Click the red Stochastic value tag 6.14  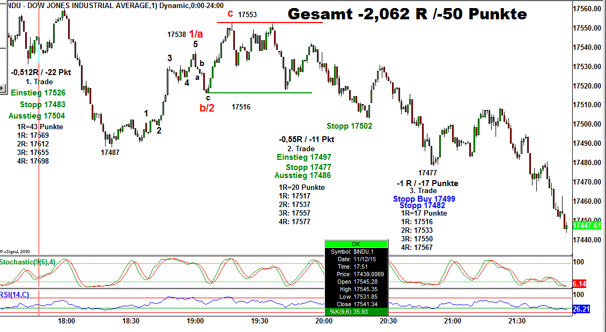580,284
